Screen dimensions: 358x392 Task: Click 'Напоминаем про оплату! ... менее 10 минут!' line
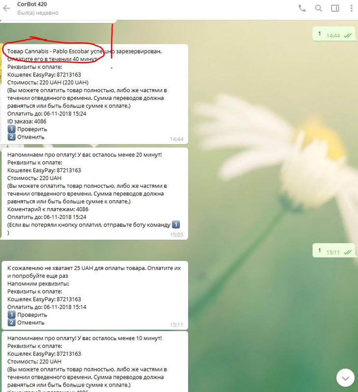pos(84,338)
